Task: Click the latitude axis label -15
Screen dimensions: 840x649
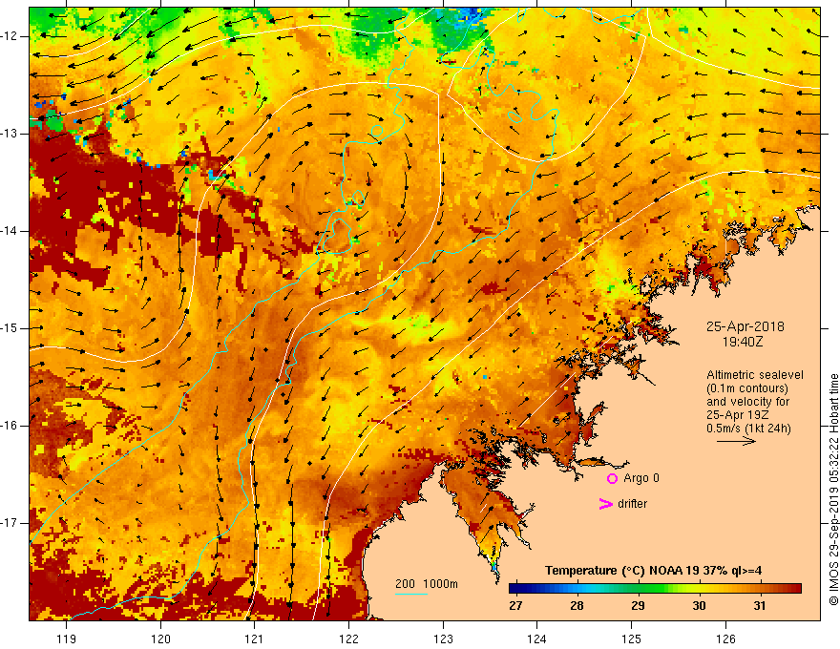Action: click(x=10, y=328)
